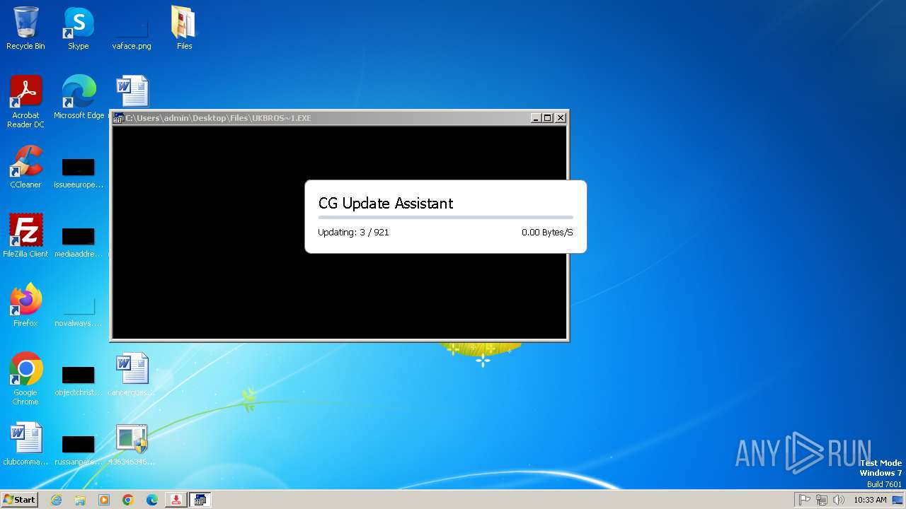Open Google Chrome desktop shortcut
Screen dimensions: 906x509
(25, 379)
